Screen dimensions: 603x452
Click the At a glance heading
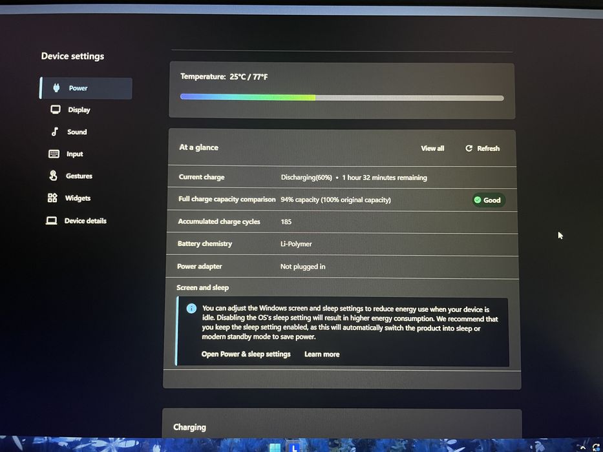(199, 148)
